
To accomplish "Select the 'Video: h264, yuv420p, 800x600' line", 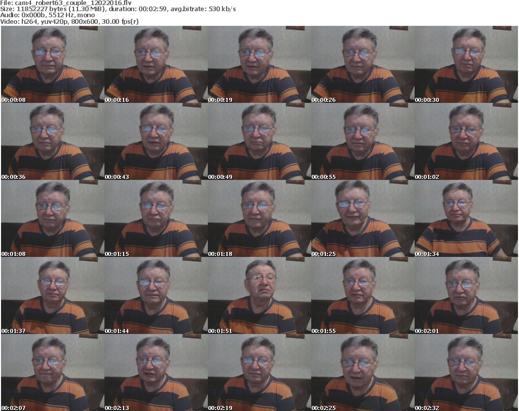I will click(x=69, y=21).
